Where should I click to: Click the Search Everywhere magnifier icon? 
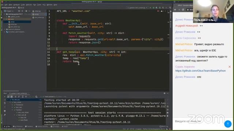(170, 8)
